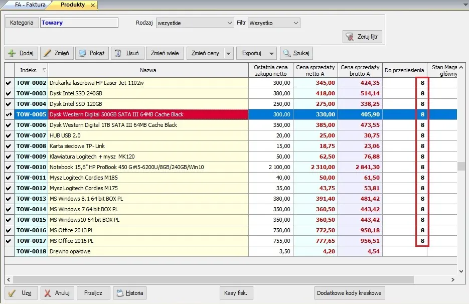The width and height of the screenshot is (469, 304).
Task: Click the Zeruj filtr funnel icon
Action: 350,37
